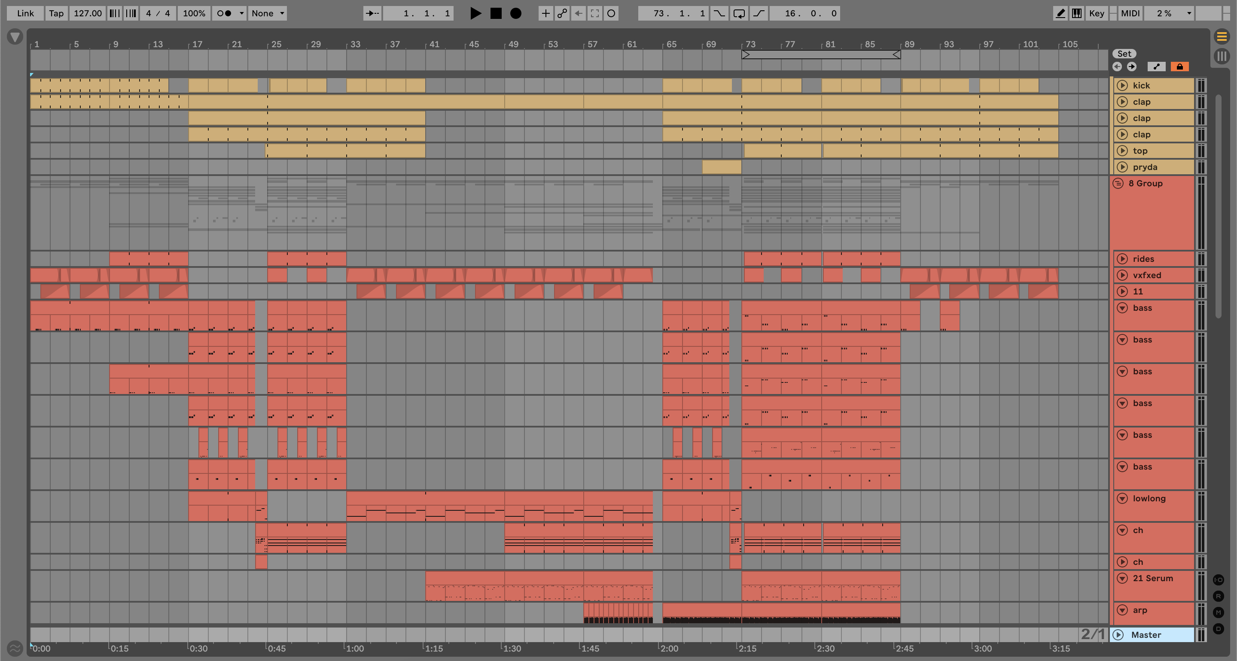Toggle the Automation Arm link icon
1237x661 pixels.
(562, 13)
